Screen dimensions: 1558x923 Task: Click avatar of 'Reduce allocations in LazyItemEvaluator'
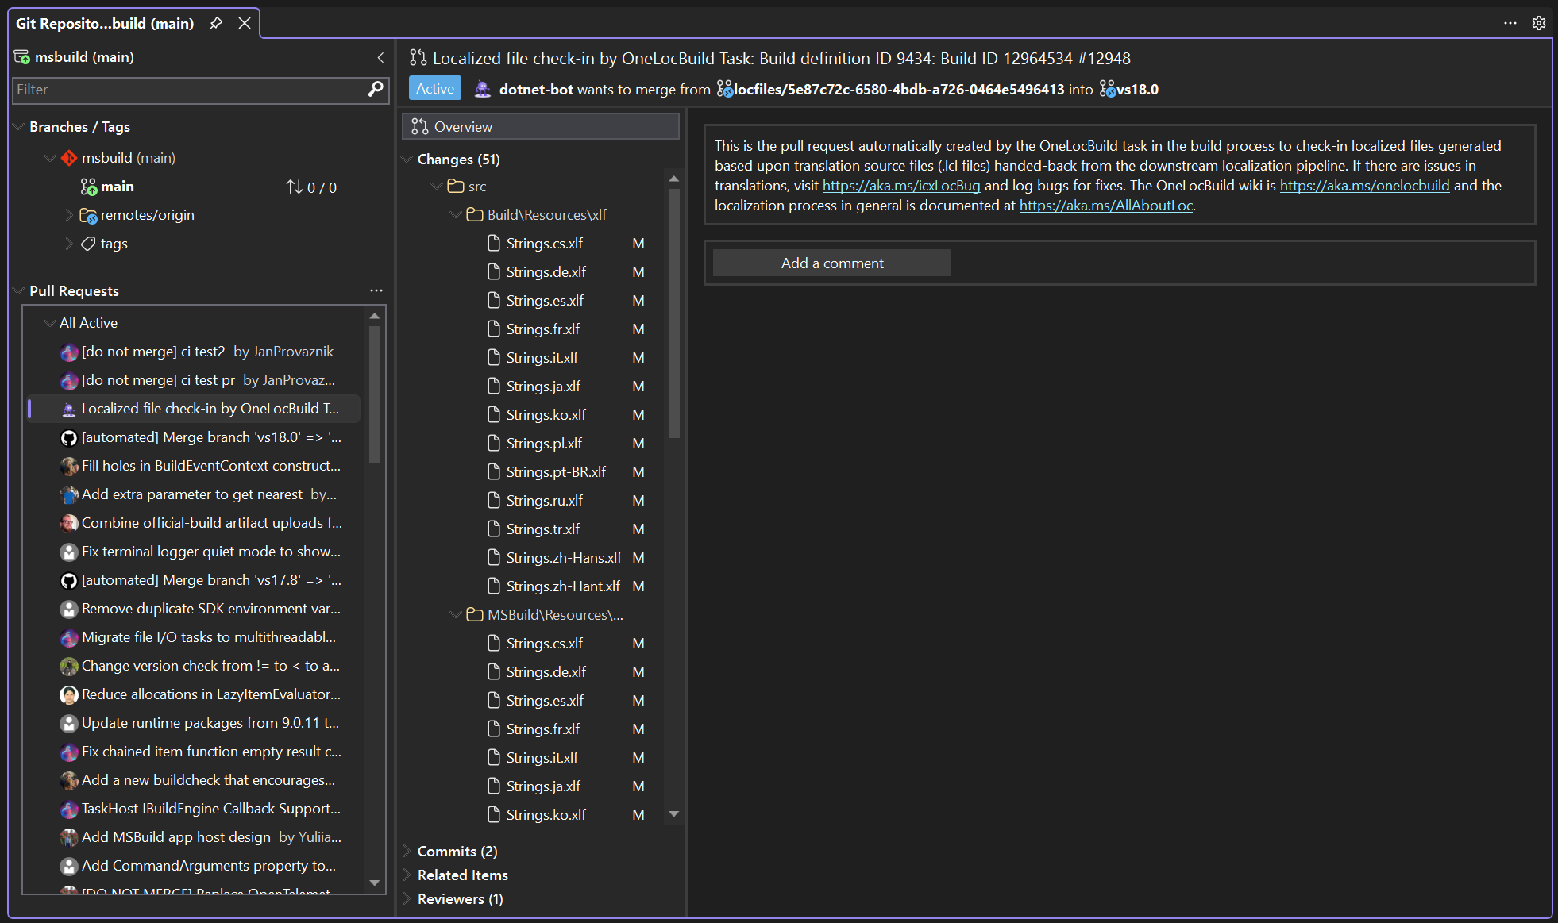click(69, 694)
